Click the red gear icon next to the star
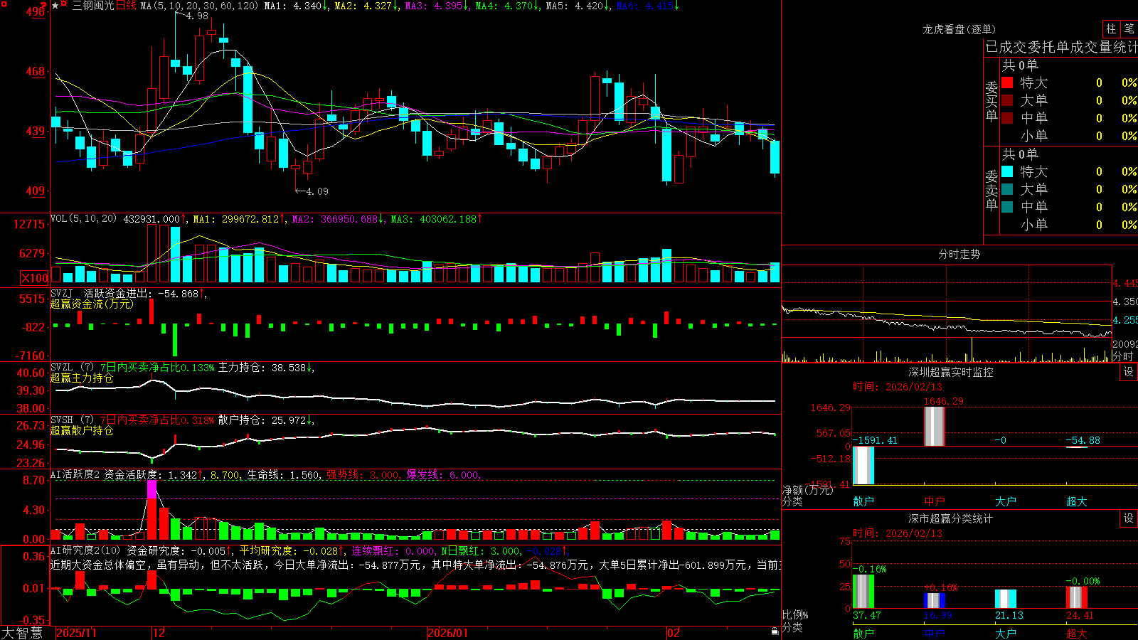1138x640 pixels. tap(64, 5)
